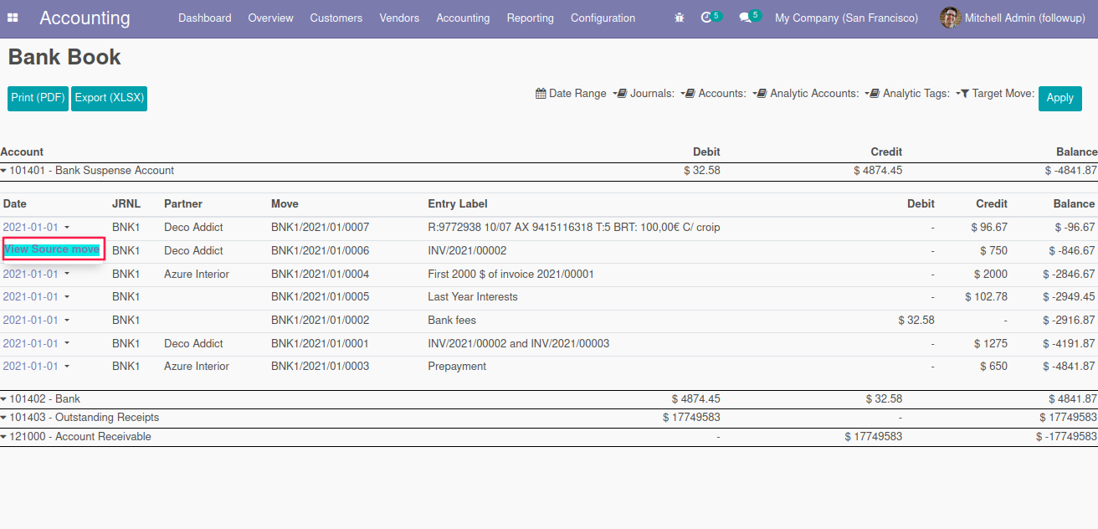Expand the 101402 Bank account row
Image resolution: width=1098 pixels, height=529 pixels.
4,399
